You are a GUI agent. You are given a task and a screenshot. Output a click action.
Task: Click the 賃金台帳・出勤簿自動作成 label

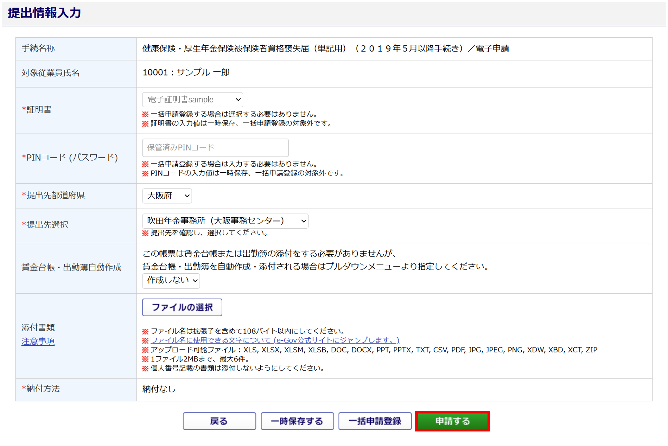pos(71,267)
